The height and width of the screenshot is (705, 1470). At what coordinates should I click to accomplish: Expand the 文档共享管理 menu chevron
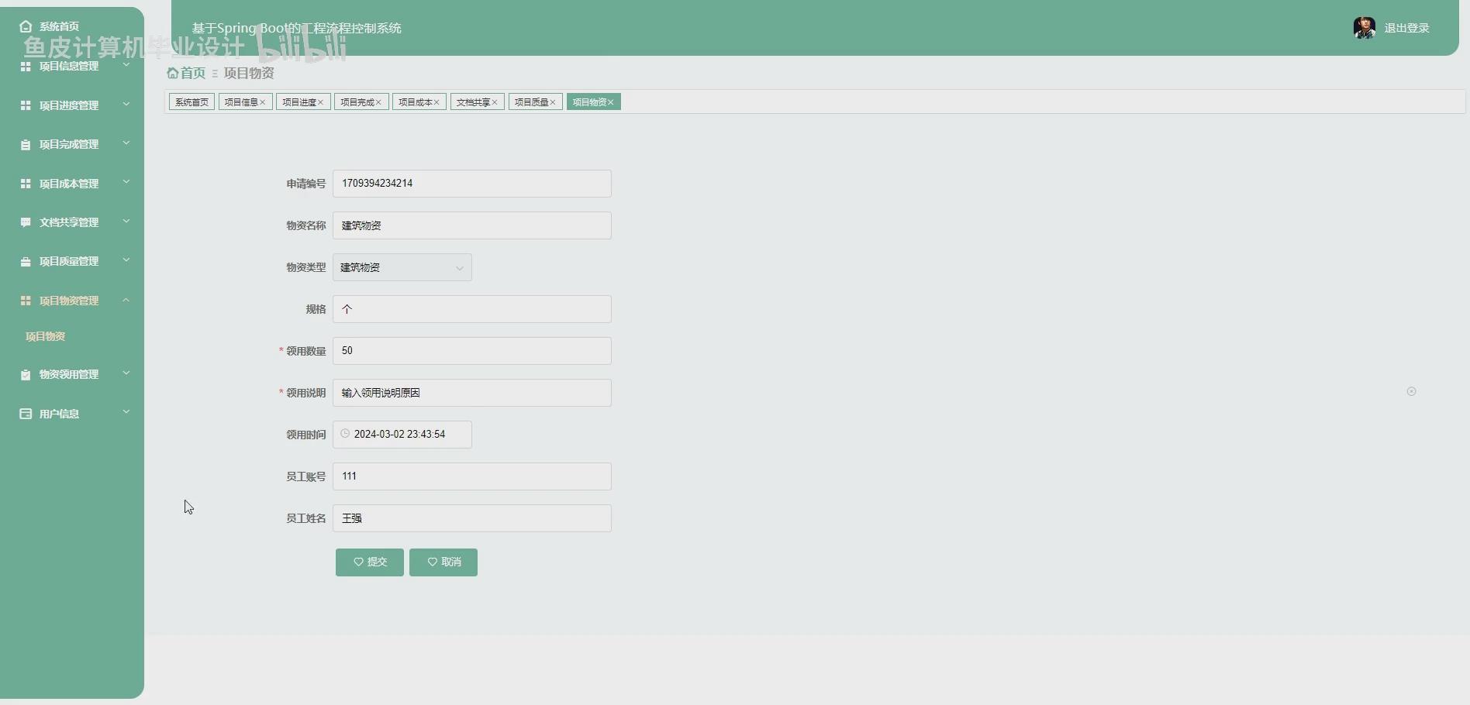click(x=126, y=222)
